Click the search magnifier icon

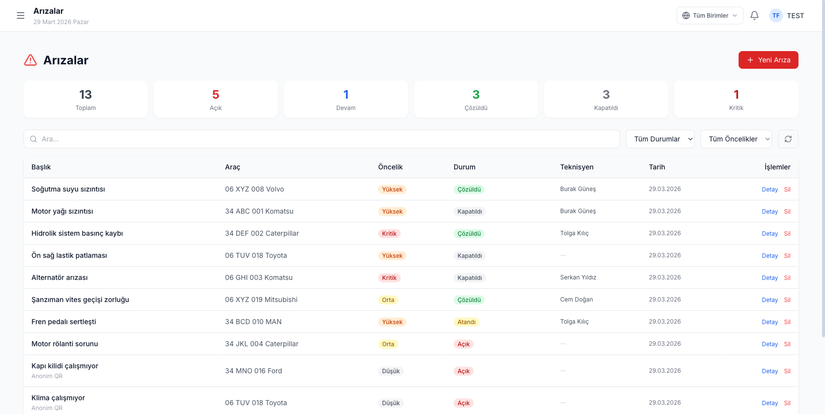tap(33, 139)
